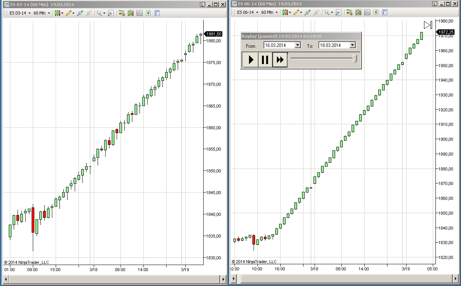The image size is (461, 286).
Task: Open drawing tools pencil in ES 03-14 chart
Action: (69, 13)
